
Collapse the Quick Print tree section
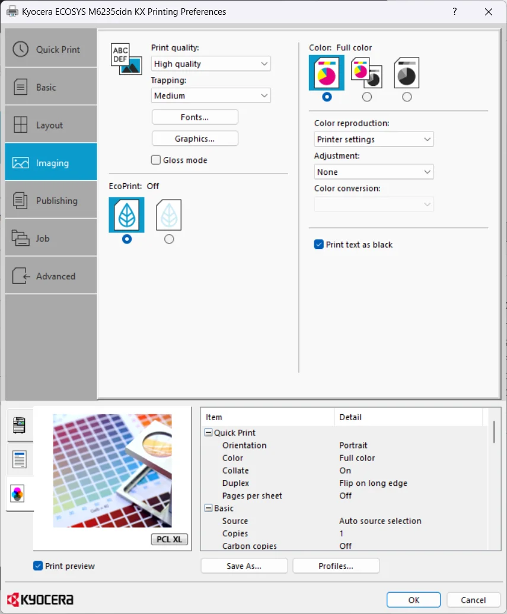coord(209,432)
